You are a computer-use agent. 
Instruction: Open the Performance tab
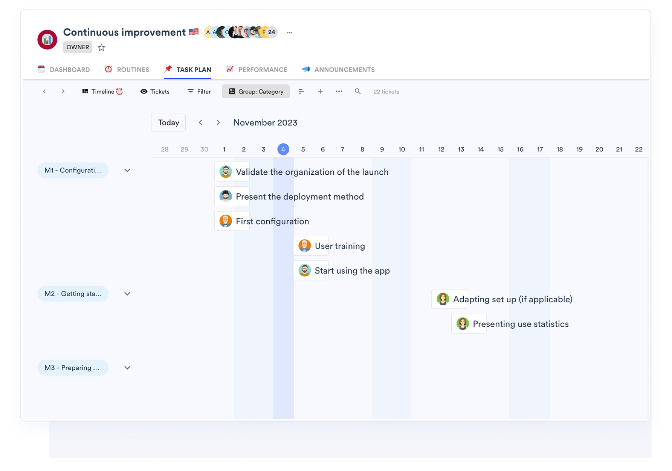pos(257,70)
